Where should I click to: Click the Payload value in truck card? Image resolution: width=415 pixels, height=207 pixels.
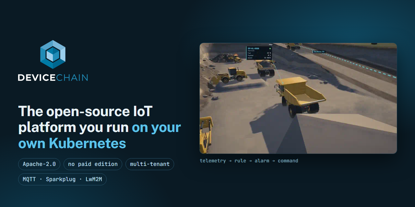(269, 55)
